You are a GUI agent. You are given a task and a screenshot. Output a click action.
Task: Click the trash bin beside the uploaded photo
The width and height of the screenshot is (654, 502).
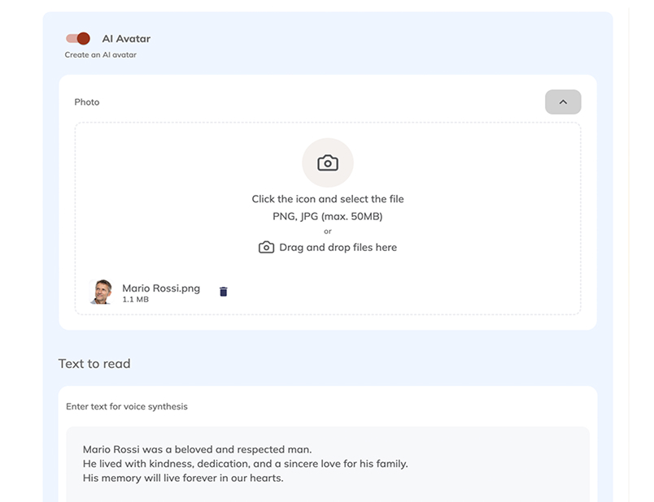coord(223,291)
